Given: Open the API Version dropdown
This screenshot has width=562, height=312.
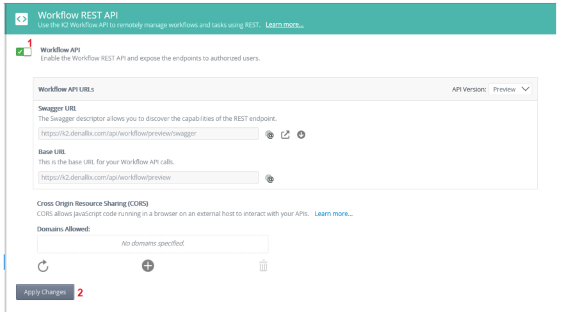Looking at the screenshot, I should pos(510,90).
